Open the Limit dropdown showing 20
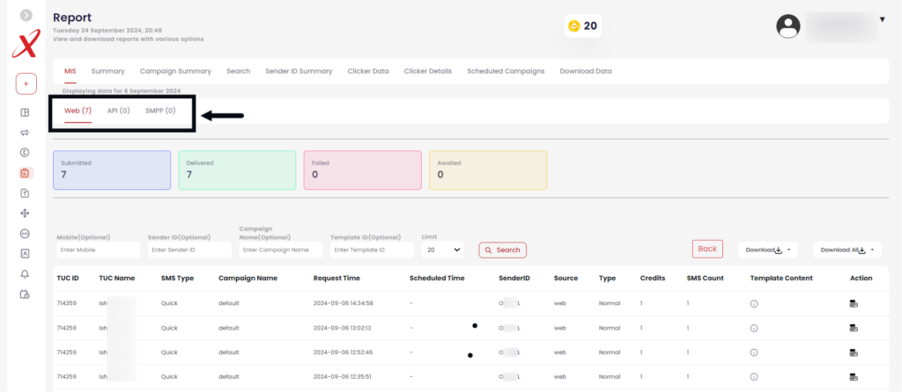Screen dimensions: 902x392 (442, 250)
